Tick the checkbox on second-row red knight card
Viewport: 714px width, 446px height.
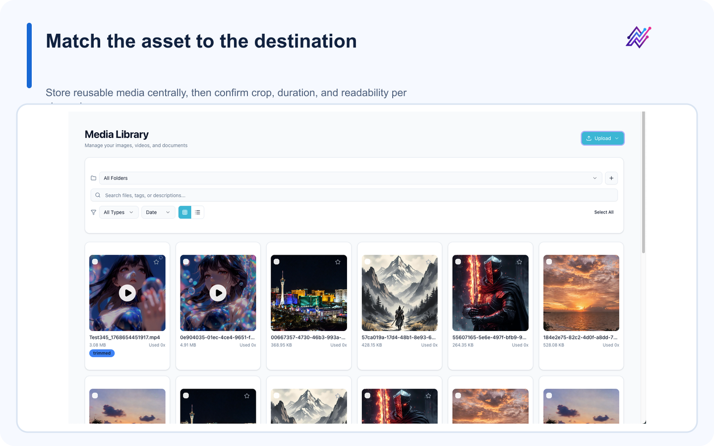pyautogui.click(x=367, y=395)
